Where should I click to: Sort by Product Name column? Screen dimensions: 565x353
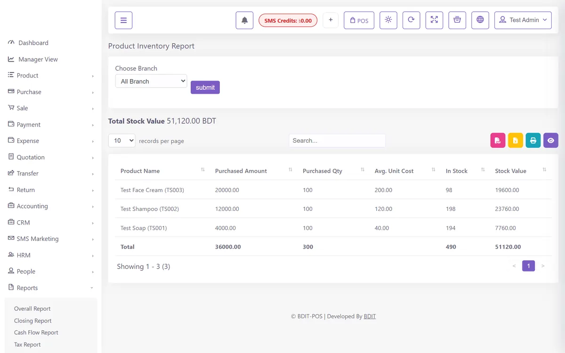click(x=163, y=171)
